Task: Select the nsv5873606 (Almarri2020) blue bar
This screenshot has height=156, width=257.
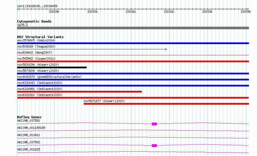Action: pos(133,74)
